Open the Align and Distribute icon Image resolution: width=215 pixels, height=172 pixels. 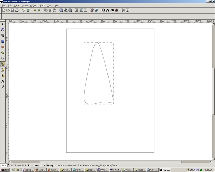pyautogui.click(x=117, y=10)
